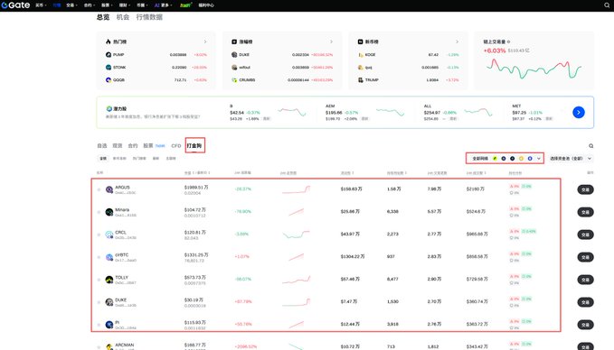The width and height of the screenshot is (614, 350).
Task: Click the KOGE icon in new coins card
Action: tap(361, 55)
